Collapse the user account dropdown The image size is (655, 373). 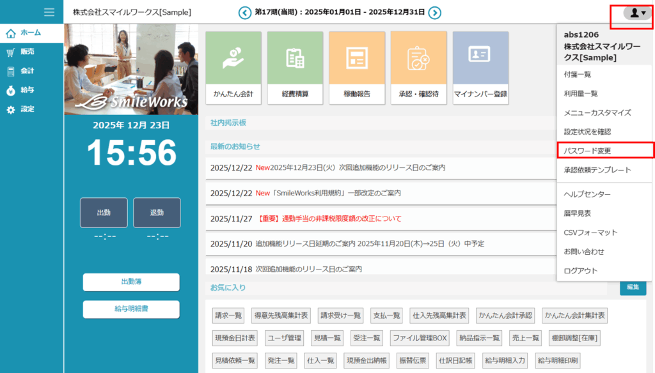coord(635,13)
